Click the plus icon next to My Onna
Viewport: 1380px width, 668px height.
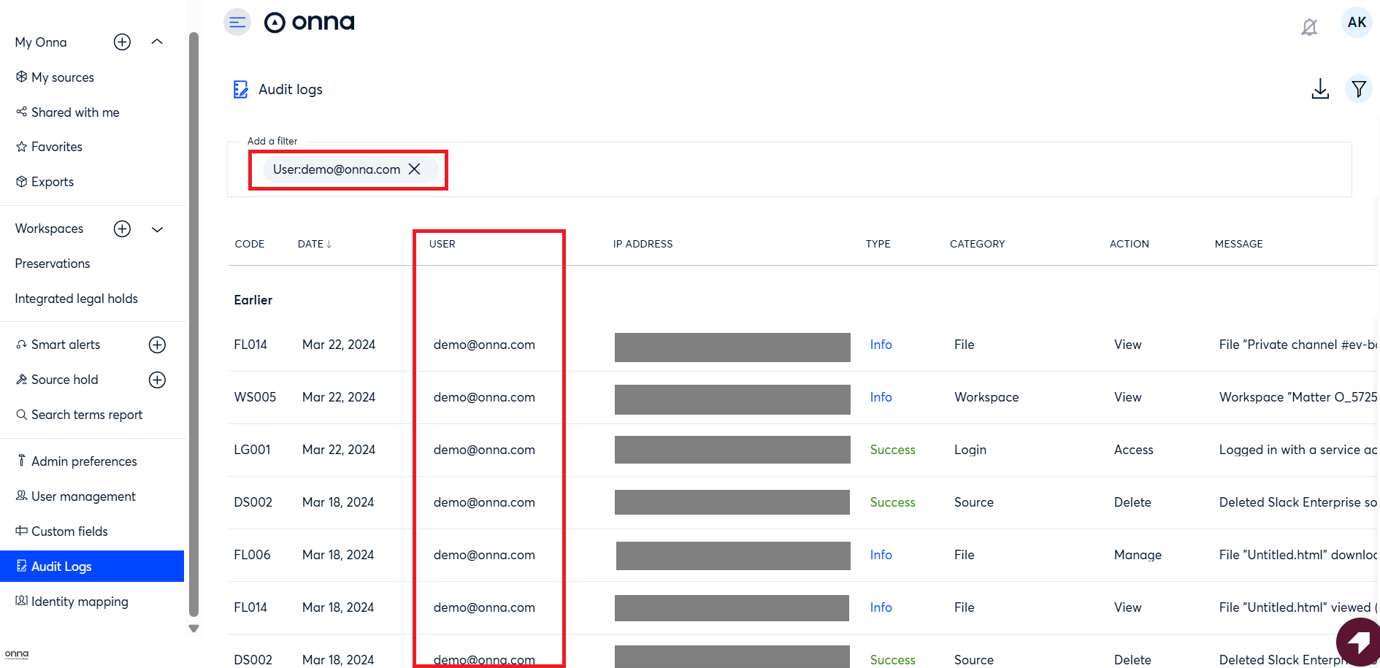click(122, 42)
